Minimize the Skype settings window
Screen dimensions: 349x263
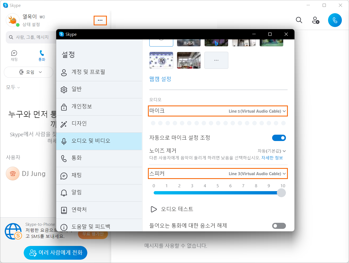tap(254, 34)
